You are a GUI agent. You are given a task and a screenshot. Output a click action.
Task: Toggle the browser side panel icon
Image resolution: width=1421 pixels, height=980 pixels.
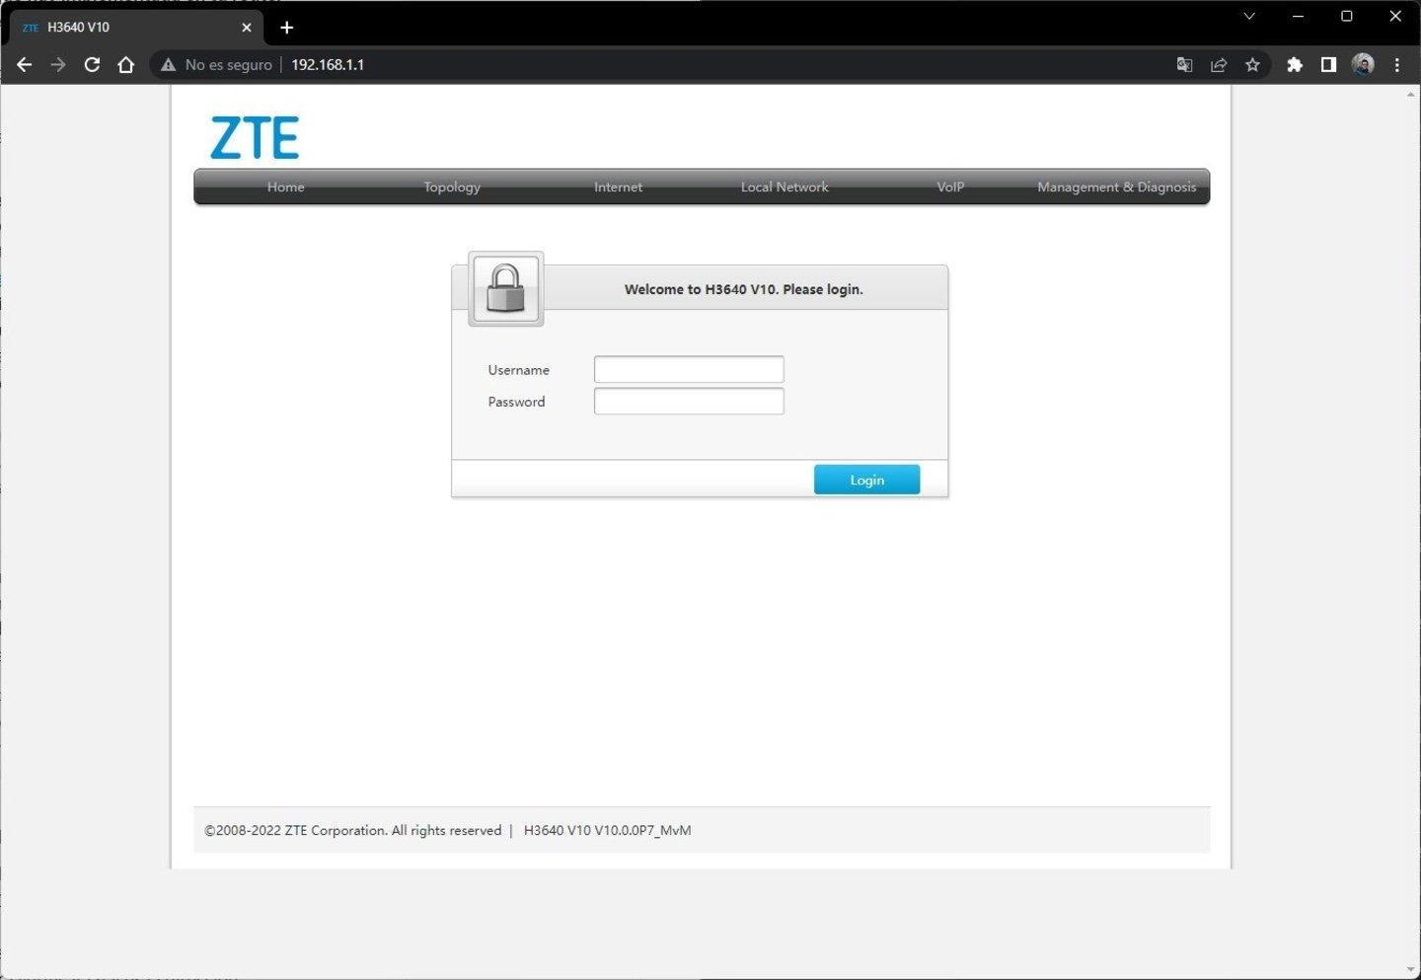(1328, 65)
